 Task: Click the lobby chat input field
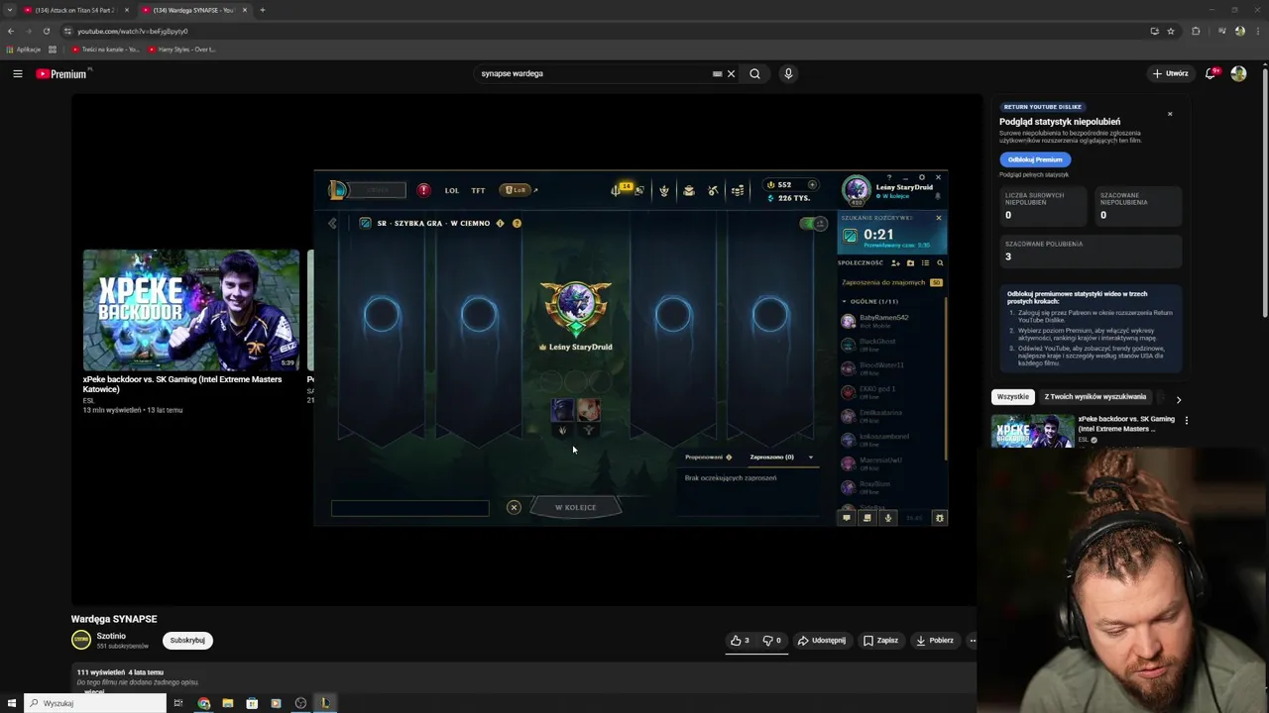[409, 508]
